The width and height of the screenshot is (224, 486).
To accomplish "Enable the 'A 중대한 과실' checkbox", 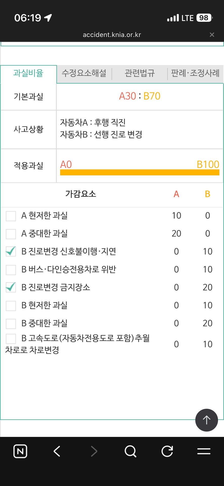I will 11,234.
